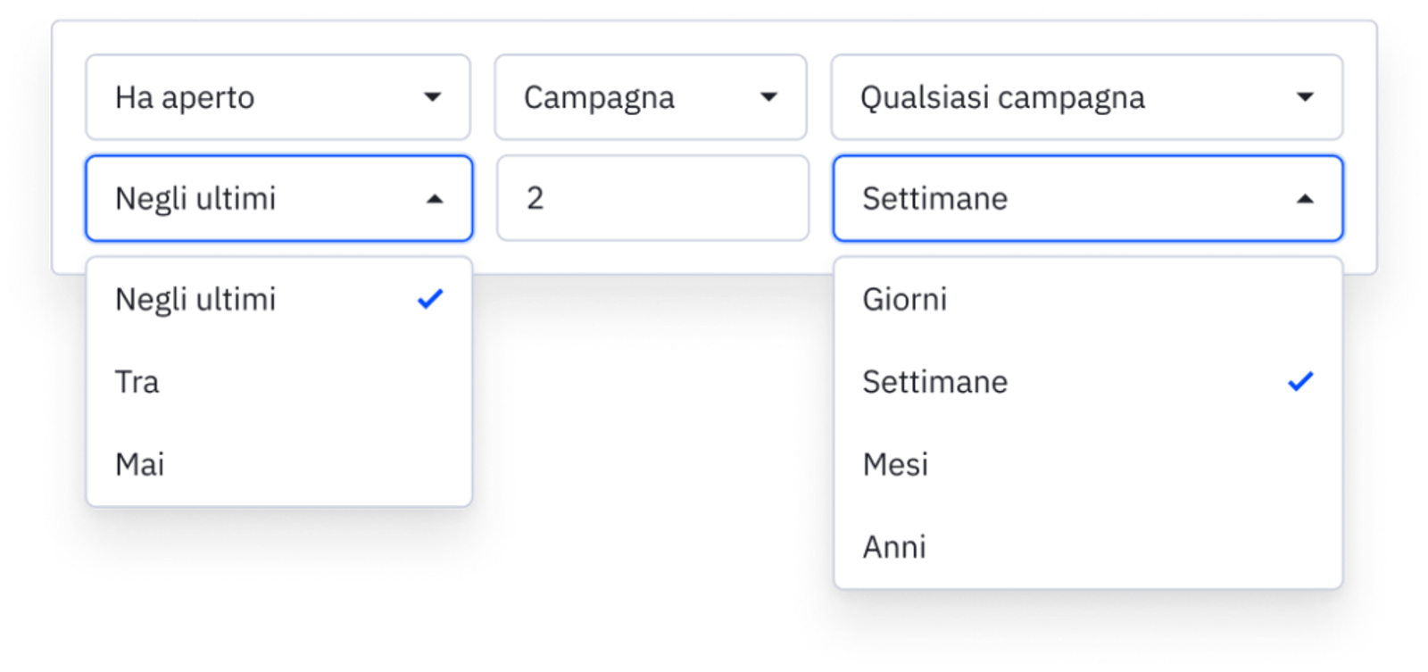Click the arrow next to 'Qualsiasi campagna'
The height and width of the screenshot is (672, 1428).
1305,97
